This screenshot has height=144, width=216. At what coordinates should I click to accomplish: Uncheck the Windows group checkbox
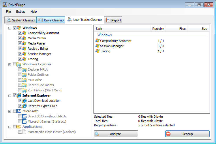coord(15,27)
